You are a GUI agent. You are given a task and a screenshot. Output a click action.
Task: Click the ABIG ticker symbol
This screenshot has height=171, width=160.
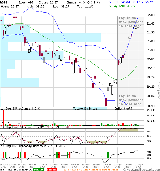click(x=4, y=2)
